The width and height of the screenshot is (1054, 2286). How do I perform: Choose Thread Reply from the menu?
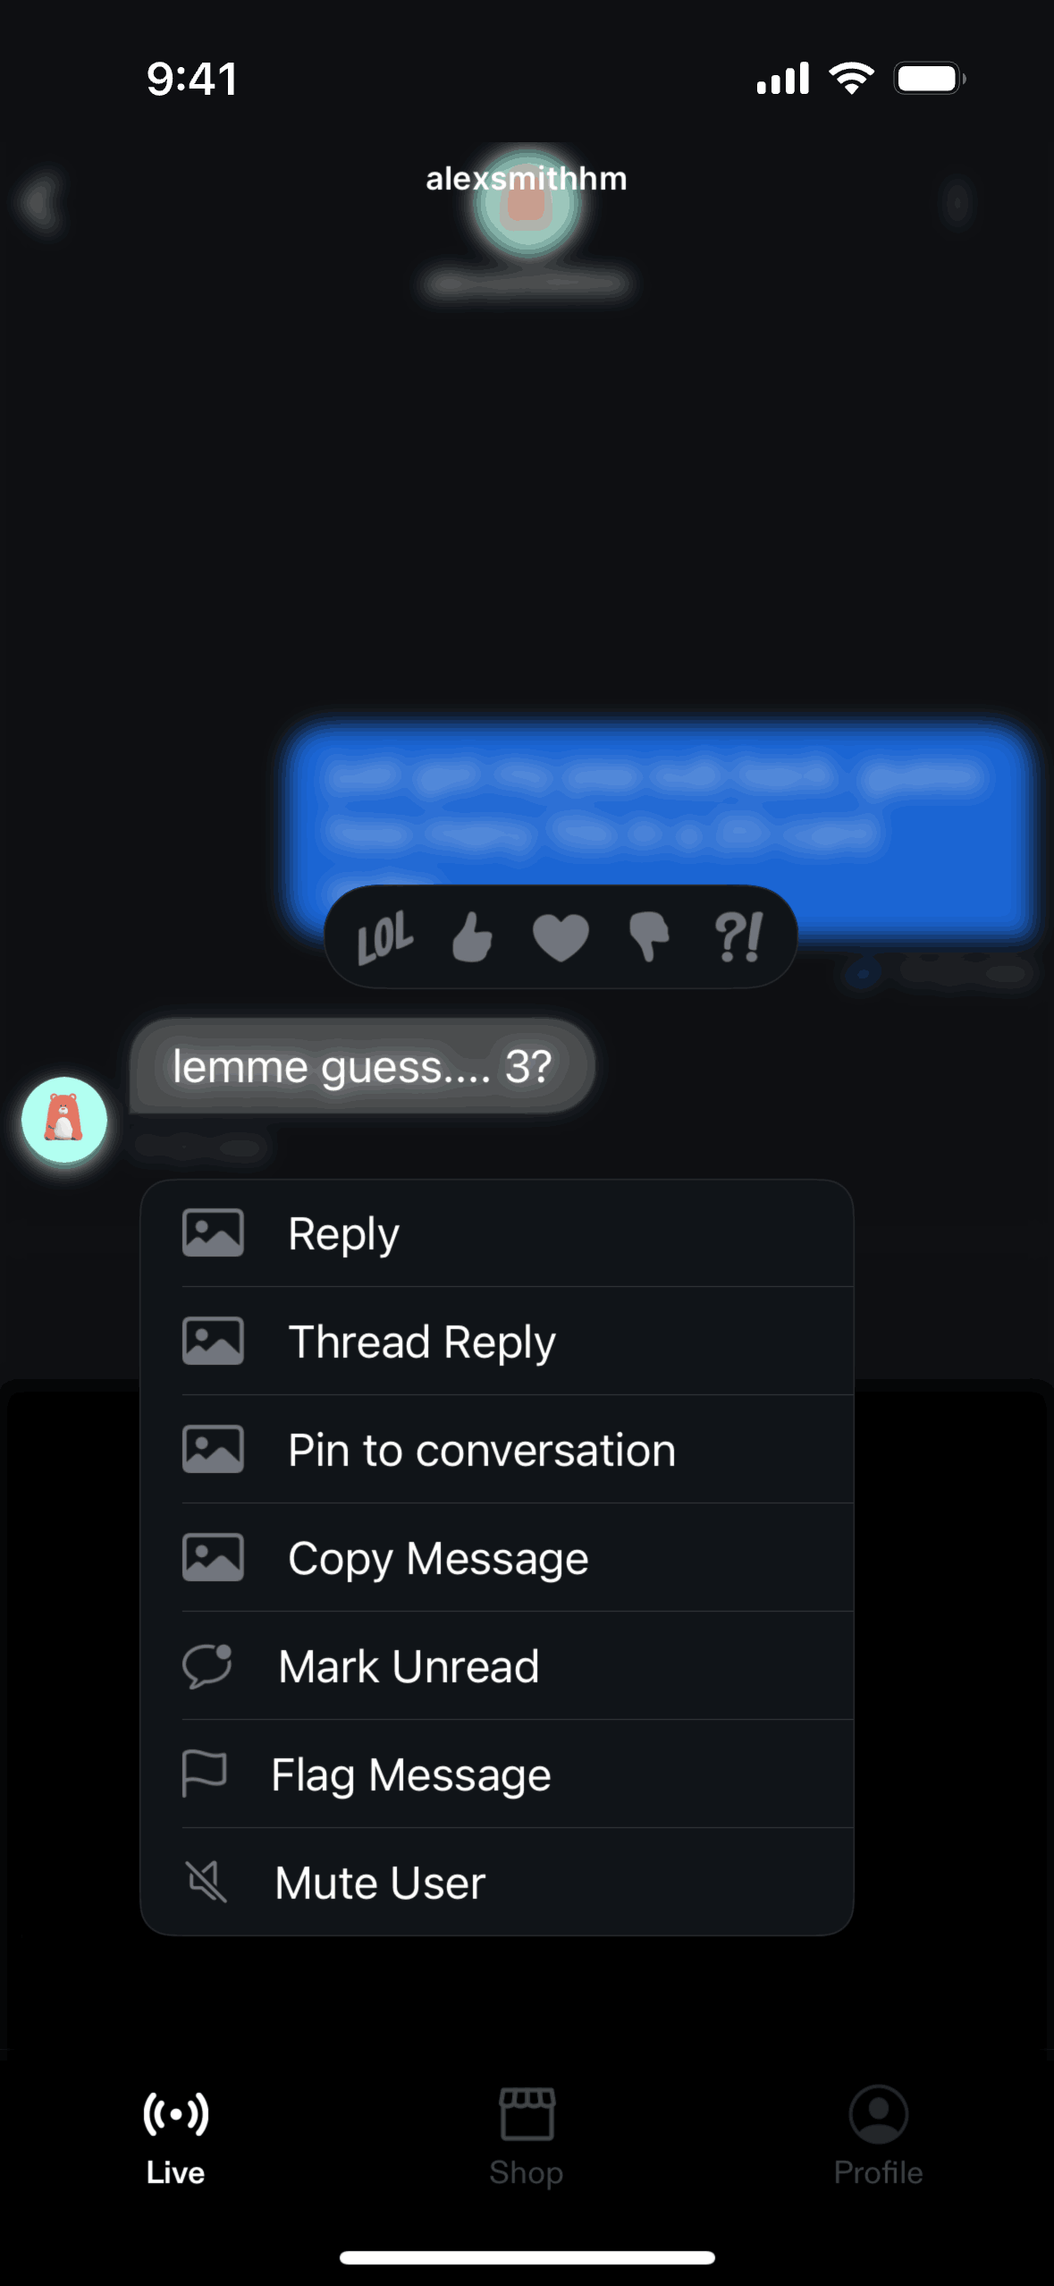(x=497, y=1342)
